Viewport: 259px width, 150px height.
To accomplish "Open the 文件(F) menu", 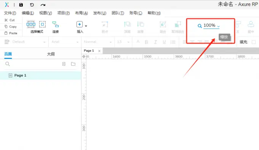I will pos(10,13).
